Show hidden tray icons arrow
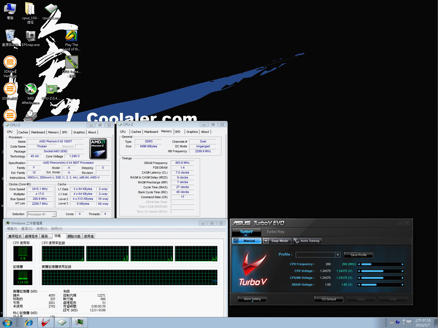Image resolution: width=438 pixels, height=328 pixels. click(x=409, y=323)
